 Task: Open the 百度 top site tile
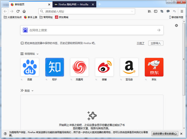tap(30, 67)
